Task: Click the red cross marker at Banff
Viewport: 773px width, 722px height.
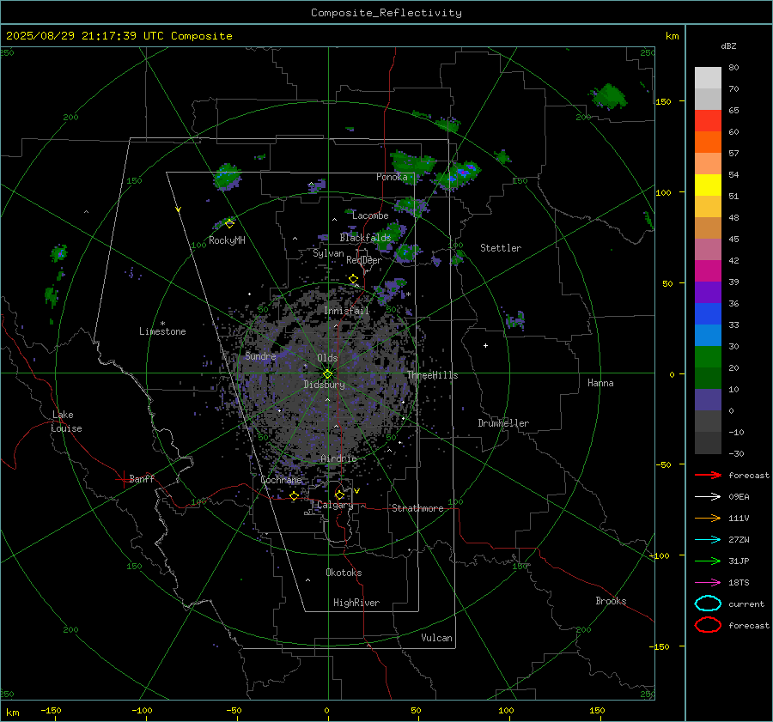Action: click(123, 479)
